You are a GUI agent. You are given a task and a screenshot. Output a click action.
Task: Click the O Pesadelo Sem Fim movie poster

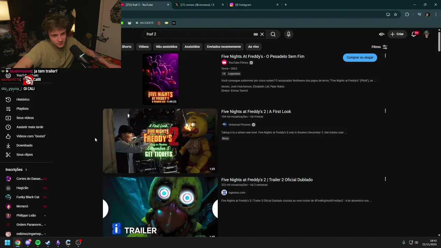(160, 79)
